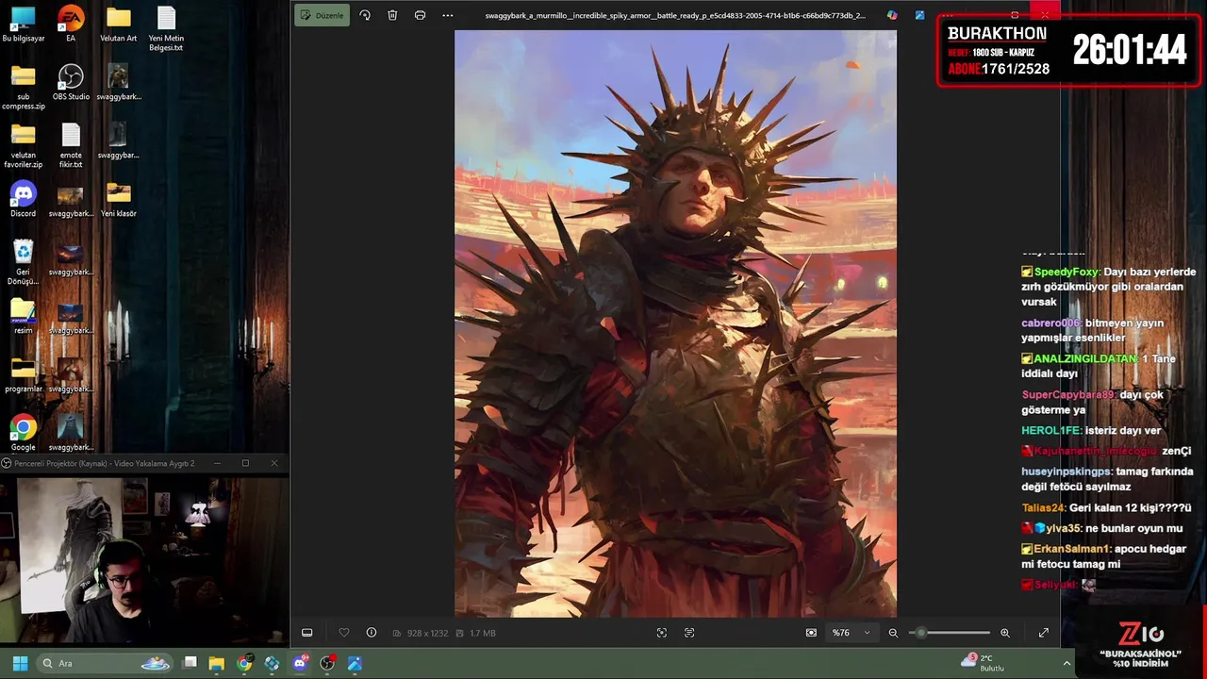Zoom out with the minus magnifier
The width and height of the screenshot is (1207, 679).
(893, 633)
